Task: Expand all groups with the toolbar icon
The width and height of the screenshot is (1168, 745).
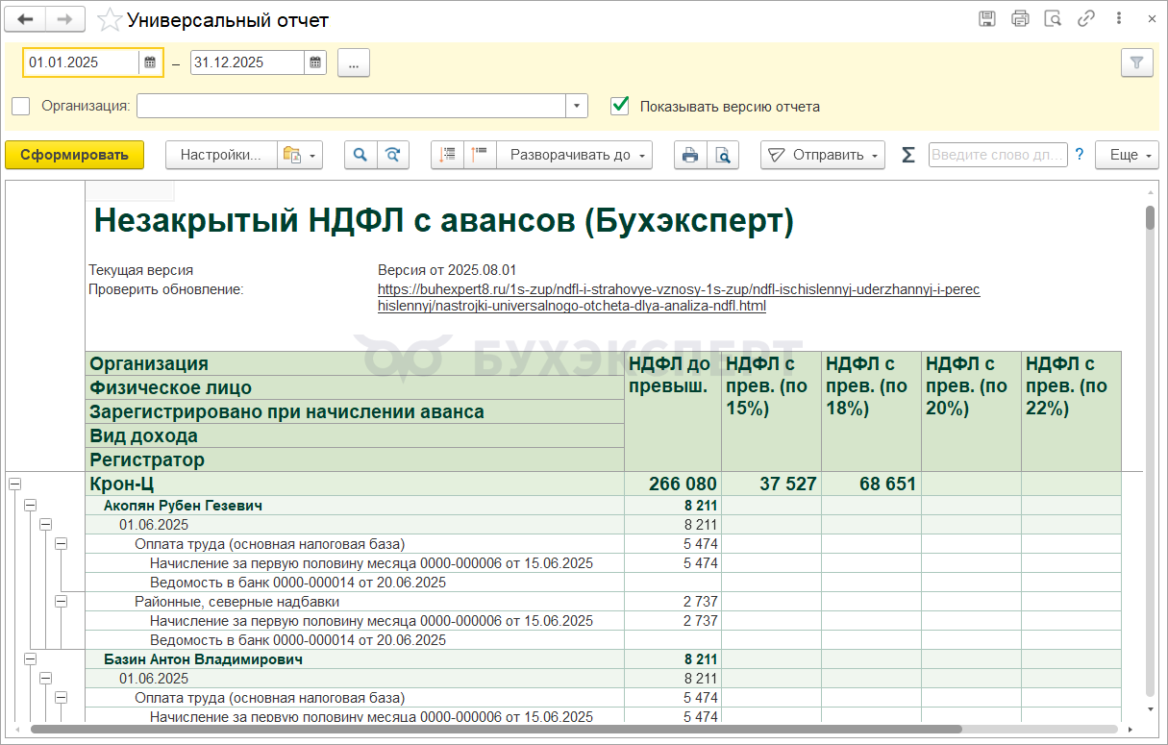Action: click(x=480, y=155)
